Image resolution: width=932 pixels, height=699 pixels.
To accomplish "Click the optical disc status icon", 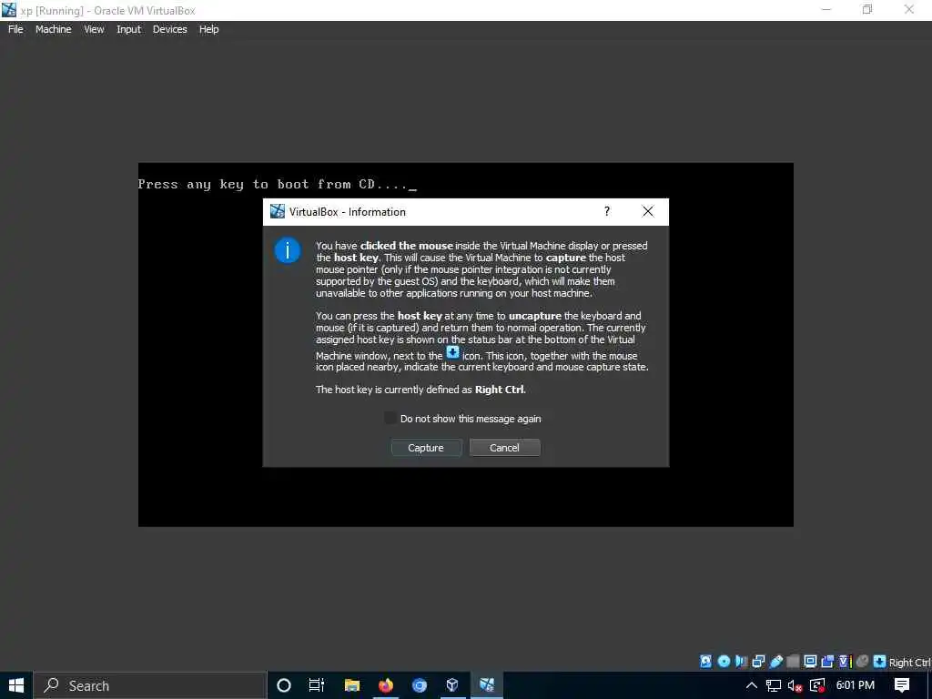I will (724, 662).
